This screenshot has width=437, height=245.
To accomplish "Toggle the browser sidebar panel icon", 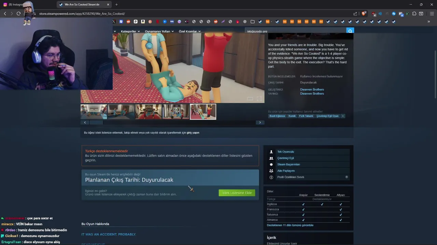I will tap(421, 14).
